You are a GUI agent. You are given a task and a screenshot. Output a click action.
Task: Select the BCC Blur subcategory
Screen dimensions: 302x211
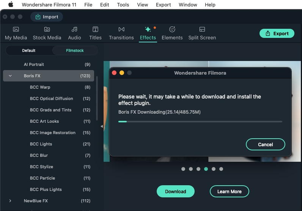[x=49, y=155]
